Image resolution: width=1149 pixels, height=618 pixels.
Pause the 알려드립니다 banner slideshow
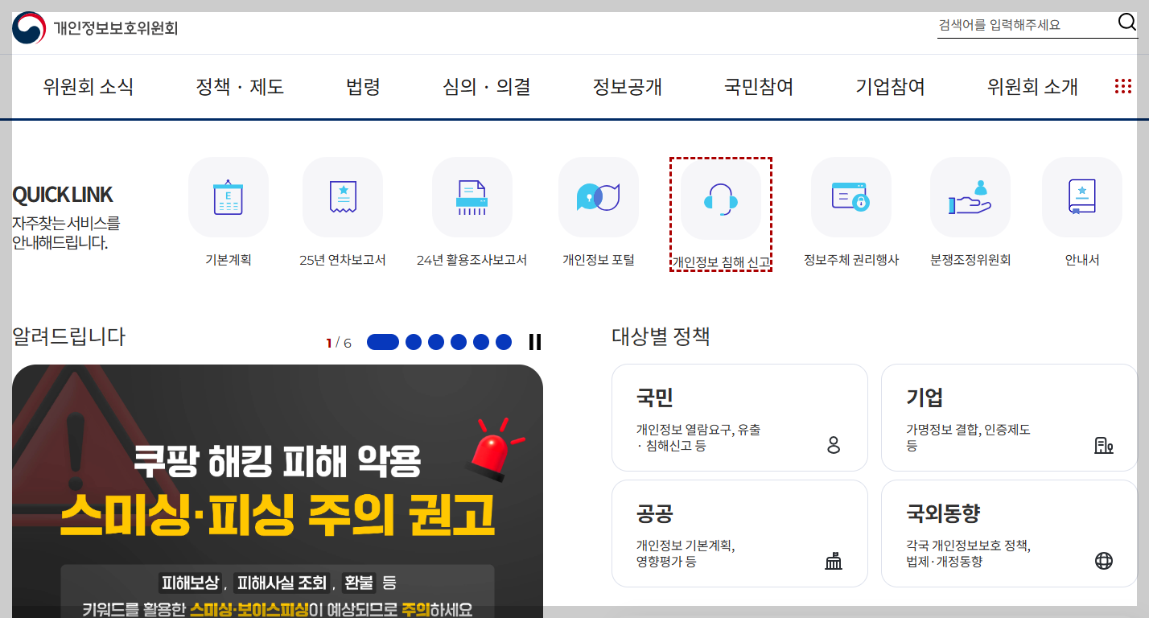[535, 342]
